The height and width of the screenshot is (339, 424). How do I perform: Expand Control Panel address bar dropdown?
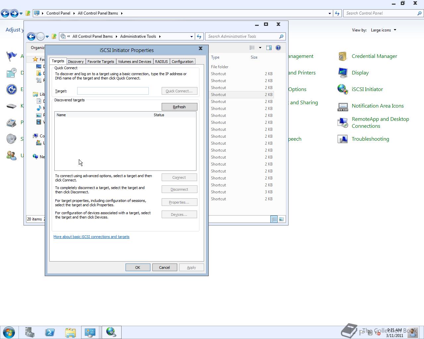(x=330, y=13)
